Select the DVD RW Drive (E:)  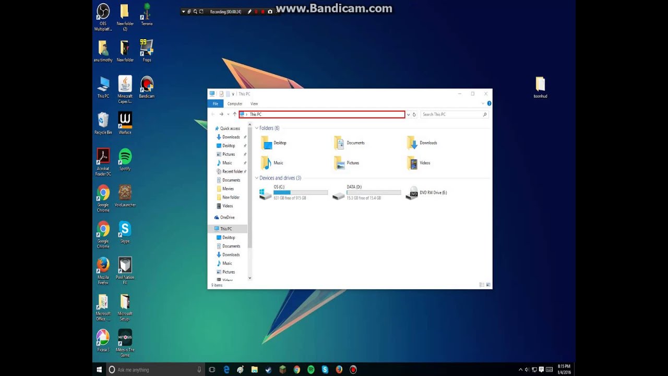click(x=427, y=193)
